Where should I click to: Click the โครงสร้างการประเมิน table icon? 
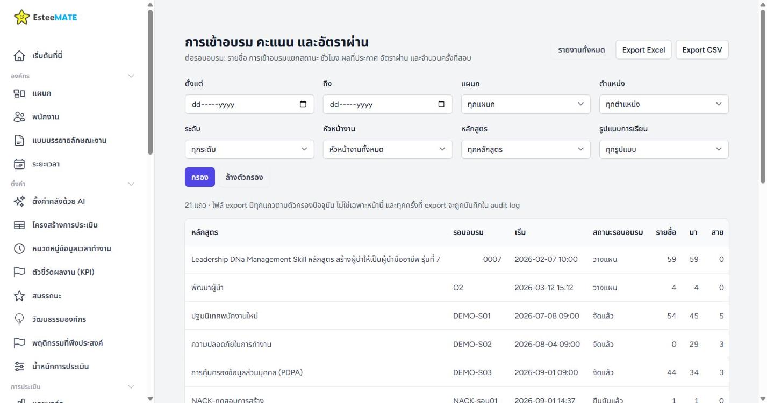click(19, 225)
